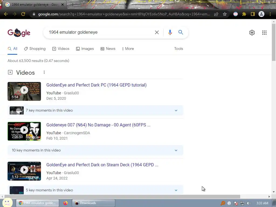
Task: Play the 5:12 Steam Deck video thumbnail
Action: [24, 171]
